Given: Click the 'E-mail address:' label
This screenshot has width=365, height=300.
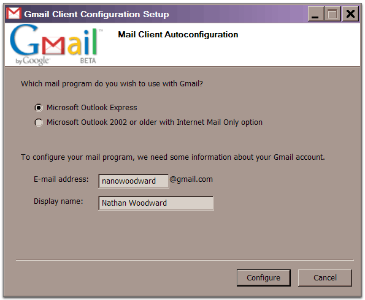Looking at the screenshot, I should (61, 179).
